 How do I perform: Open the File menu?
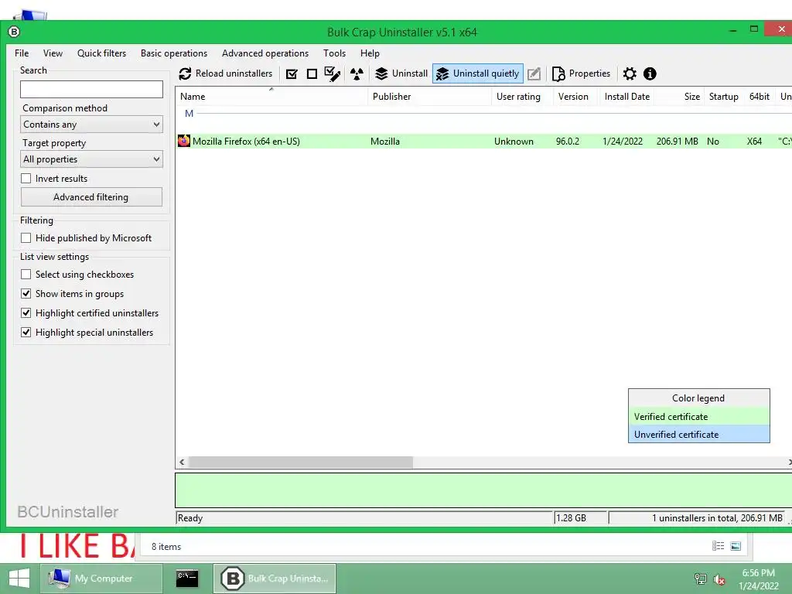tap(22, 53)
